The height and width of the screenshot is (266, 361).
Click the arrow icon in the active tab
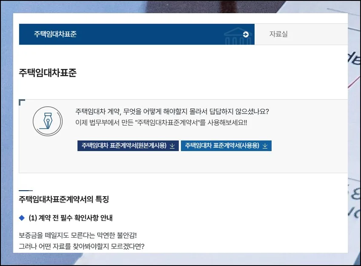(246, 34)
